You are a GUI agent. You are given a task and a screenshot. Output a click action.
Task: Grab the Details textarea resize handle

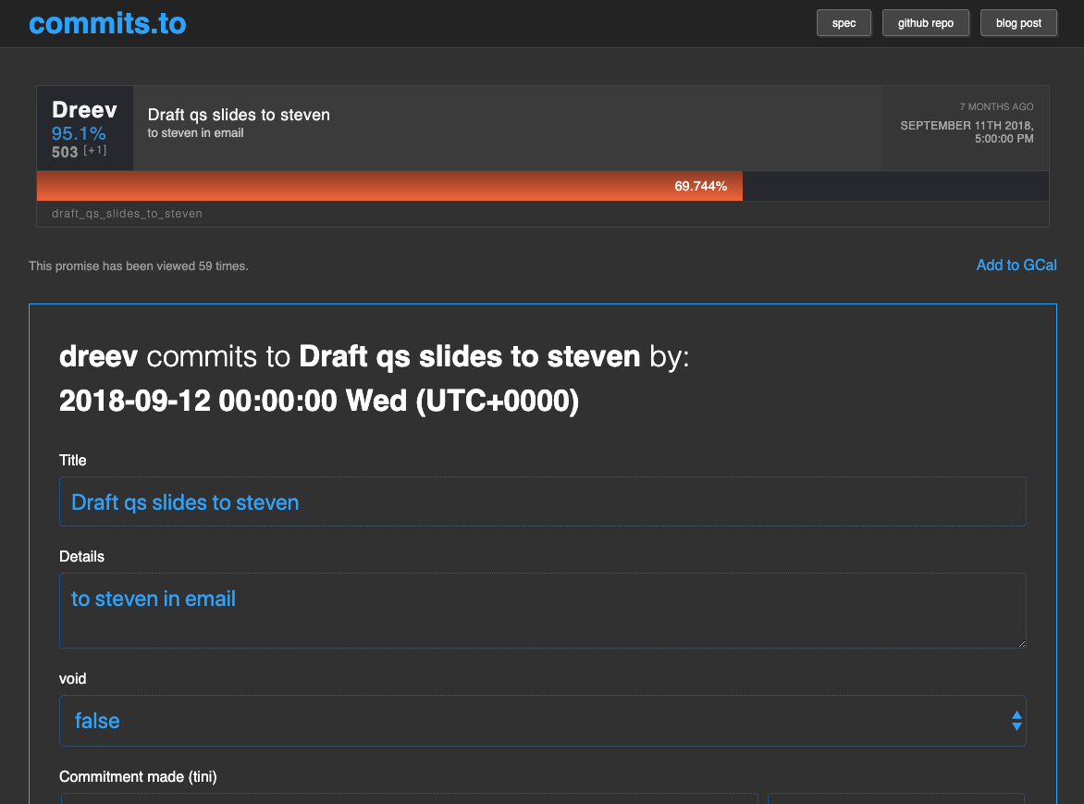tap(1021, 643)
